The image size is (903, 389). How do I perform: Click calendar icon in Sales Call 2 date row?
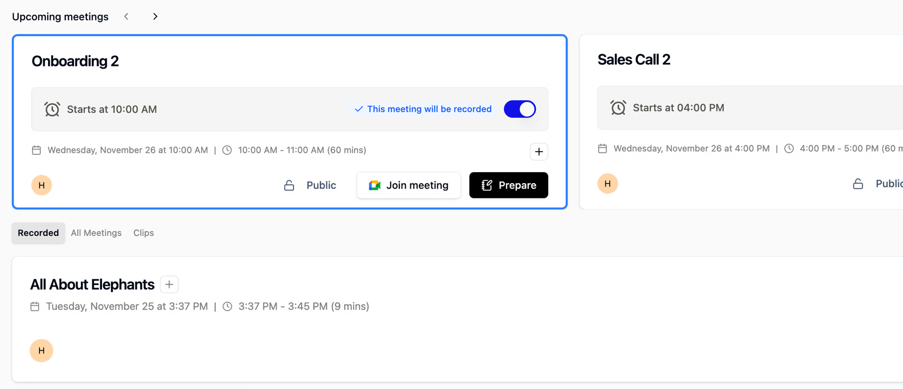[602, 149]
